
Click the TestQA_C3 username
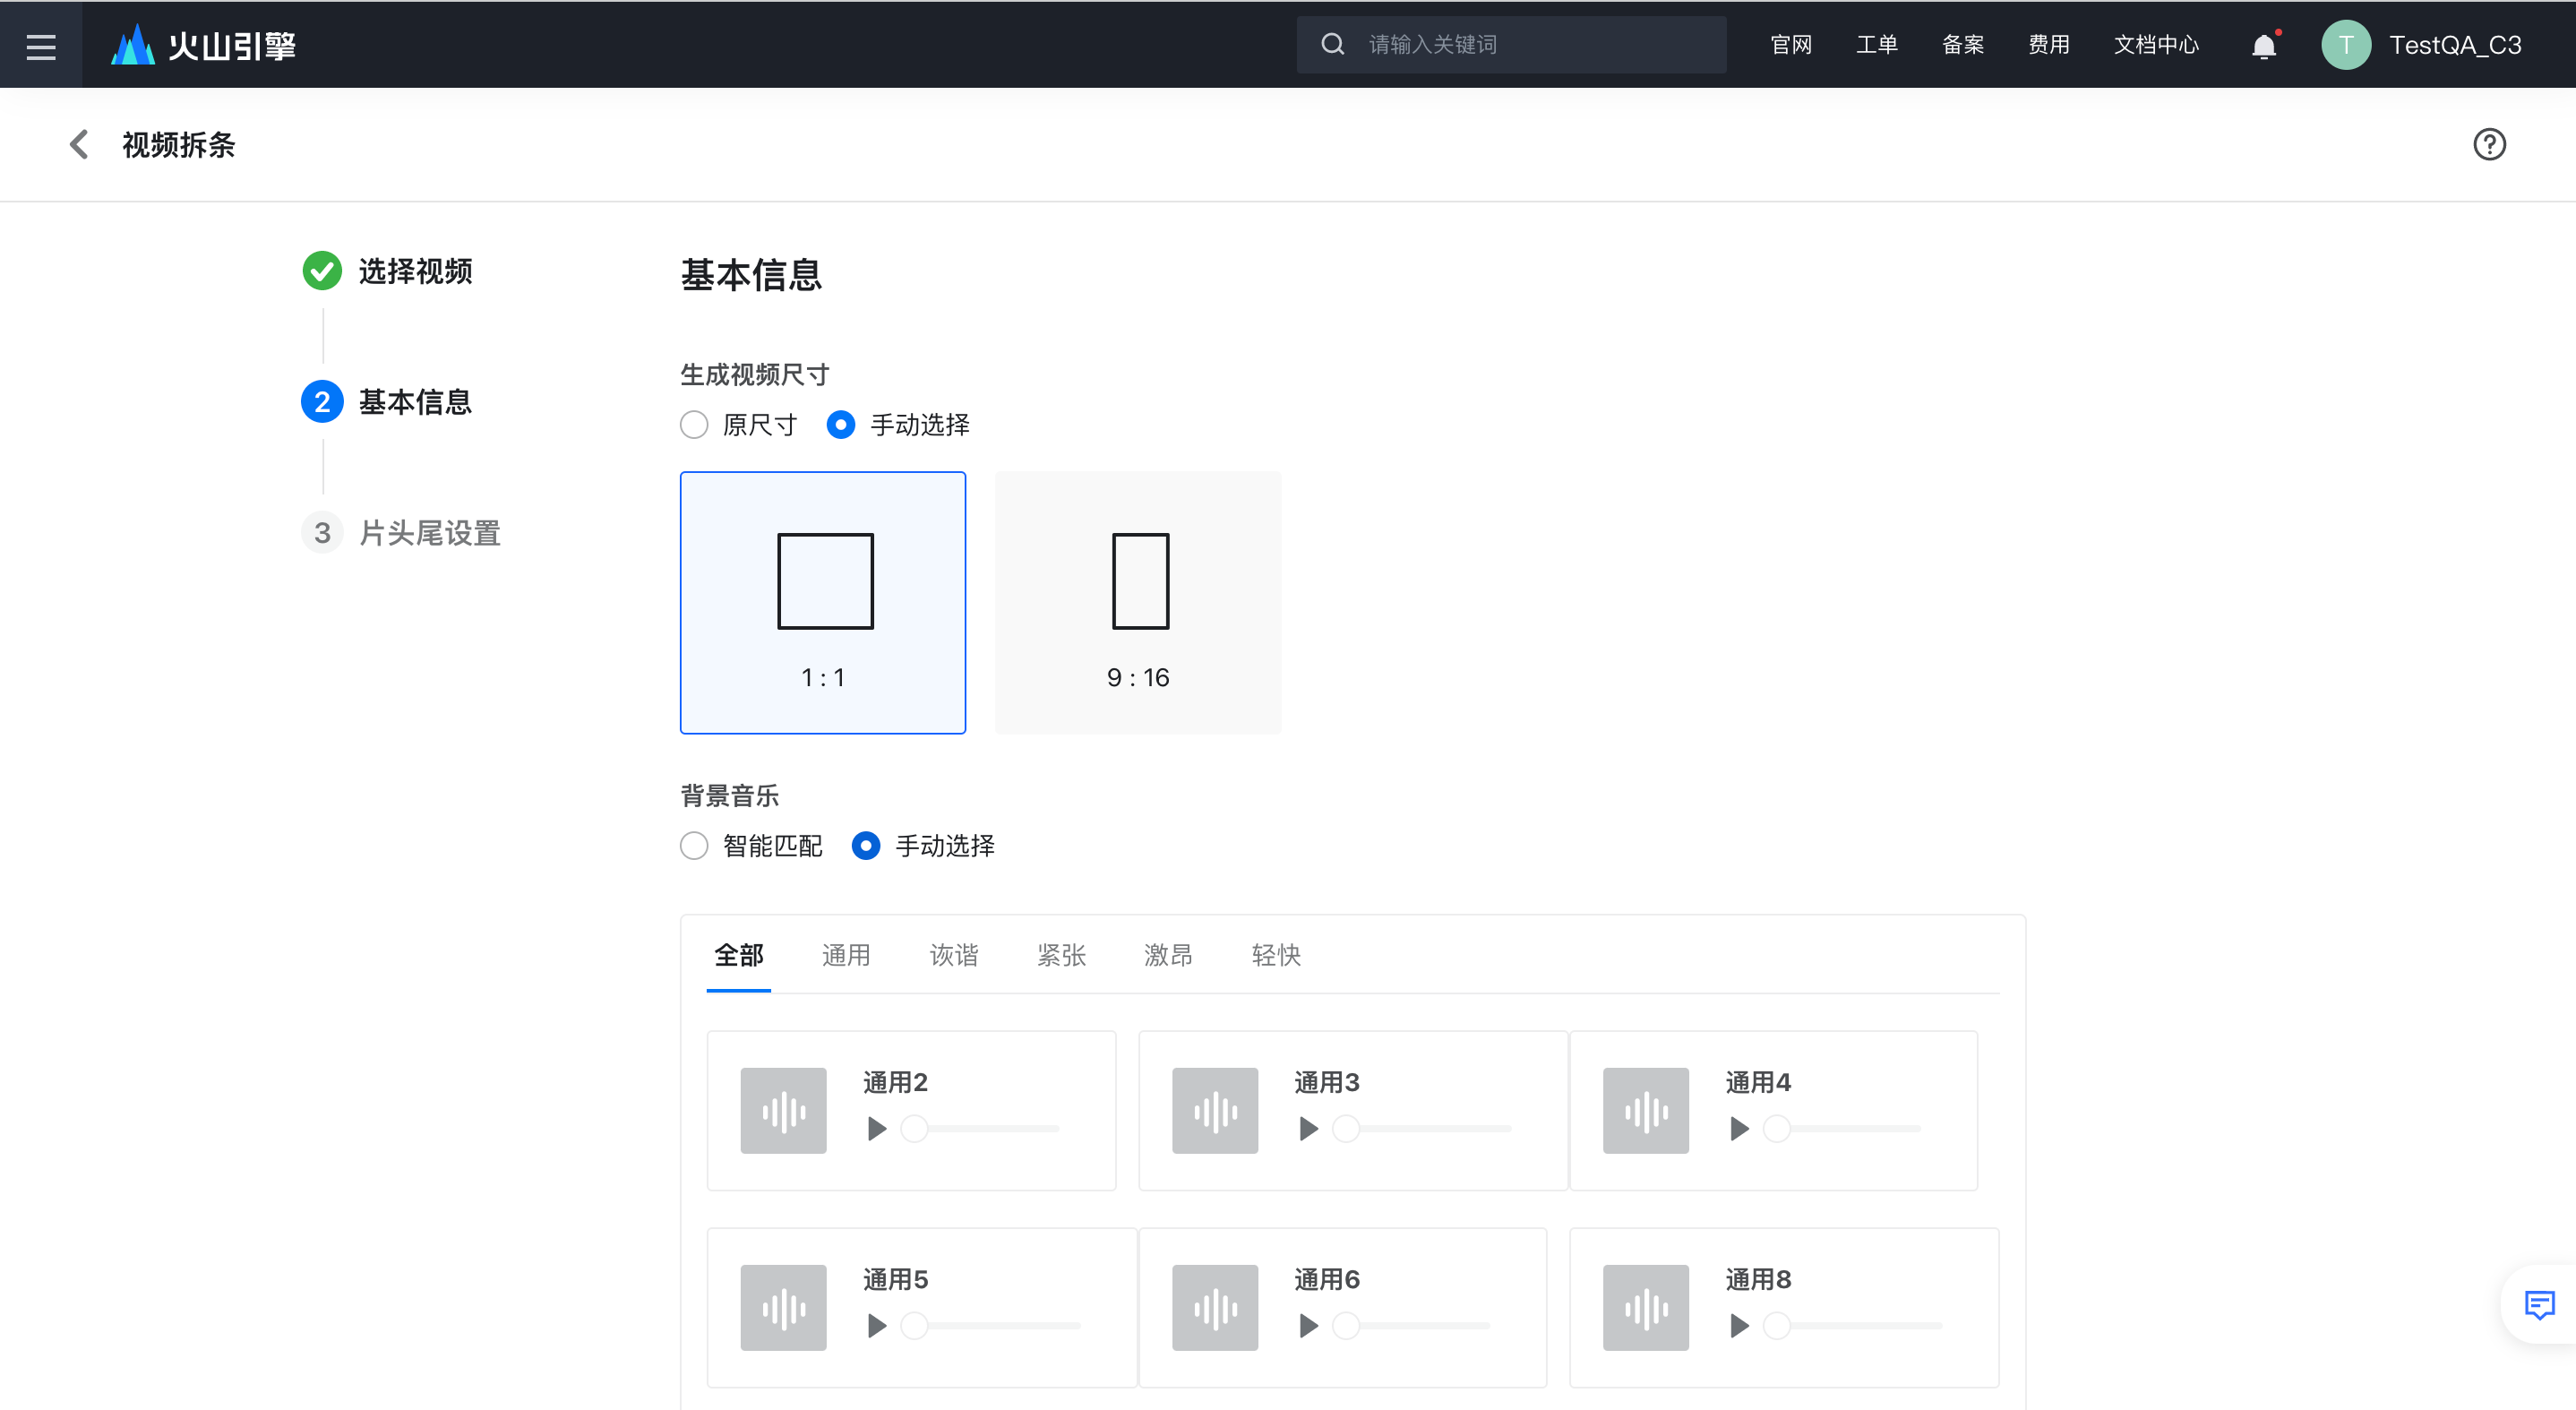(x=2455, y=45)
